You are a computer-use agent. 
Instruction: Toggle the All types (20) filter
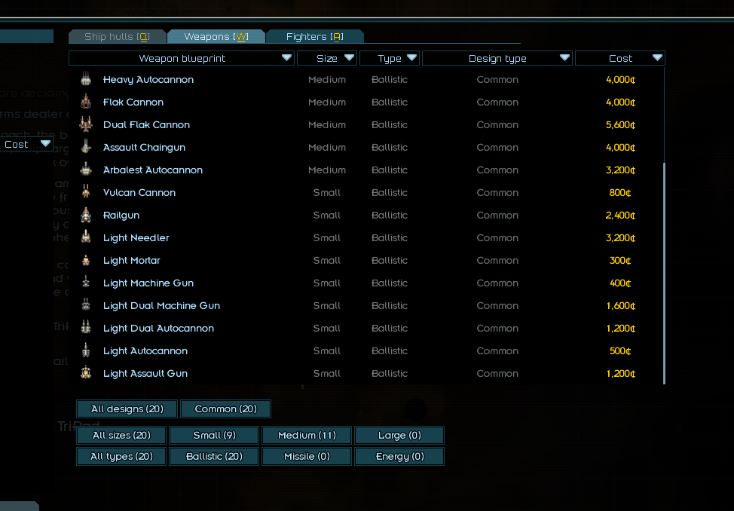coord(121,456)
